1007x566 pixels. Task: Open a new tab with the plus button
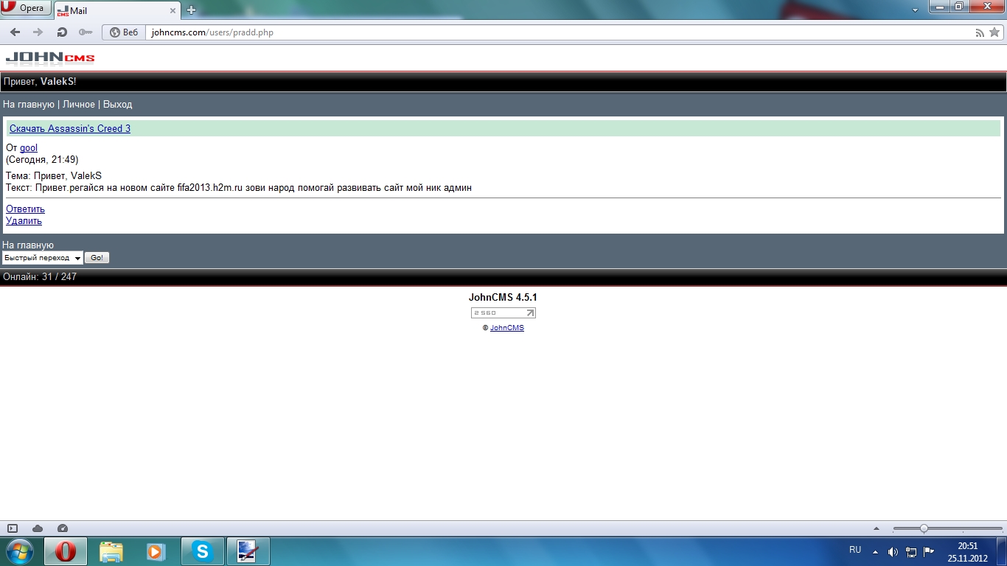point(192,10)
